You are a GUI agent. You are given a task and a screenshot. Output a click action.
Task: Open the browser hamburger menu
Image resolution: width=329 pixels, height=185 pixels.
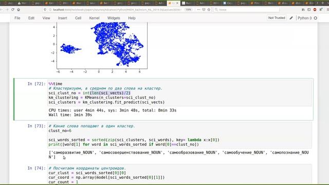(328, 10)
